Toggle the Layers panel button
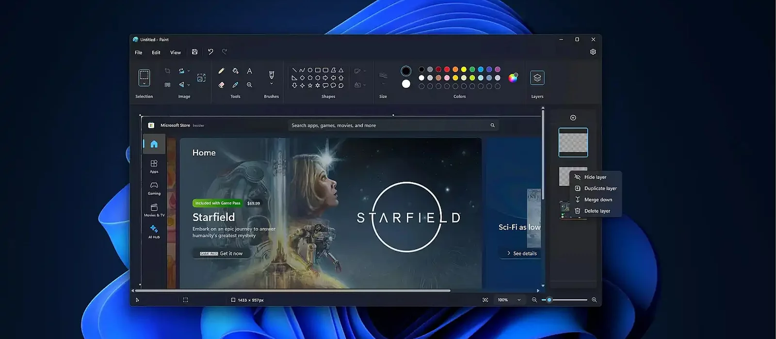 point(537,77)
